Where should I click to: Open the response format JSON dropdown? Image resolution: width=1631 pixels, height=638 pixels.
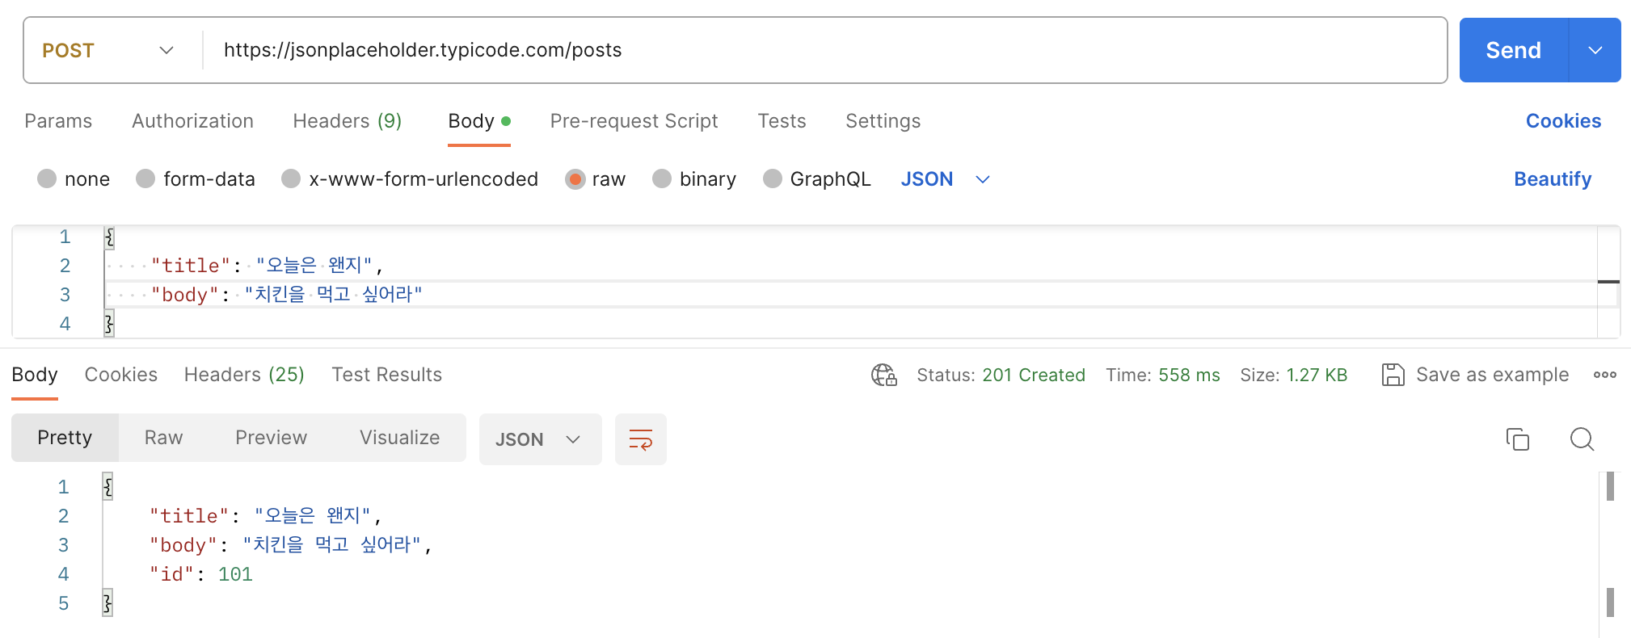click(539, 439)
